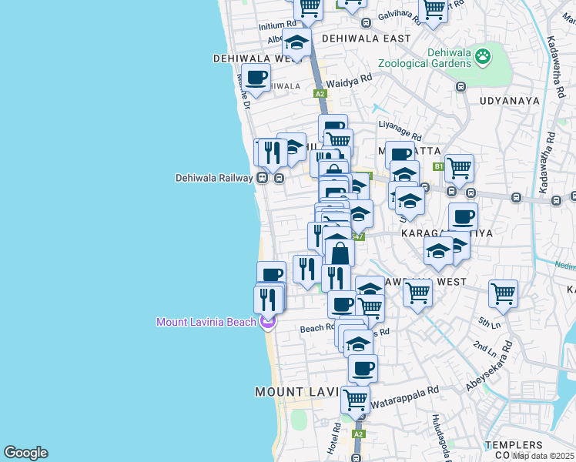Image resolution: width=576 pixels, height=462 pixels.
Task: Open restaurant marker beside Dehiwala Railway
Action: point(273,152)
